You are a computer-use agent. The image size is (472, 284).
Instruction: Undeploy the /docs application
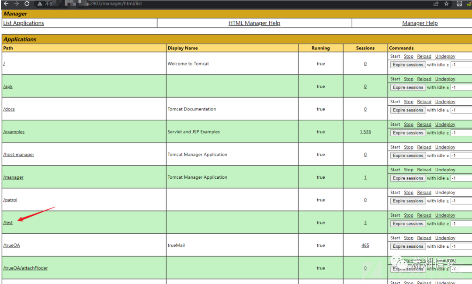pyautogui.click(x=445, y=102)
